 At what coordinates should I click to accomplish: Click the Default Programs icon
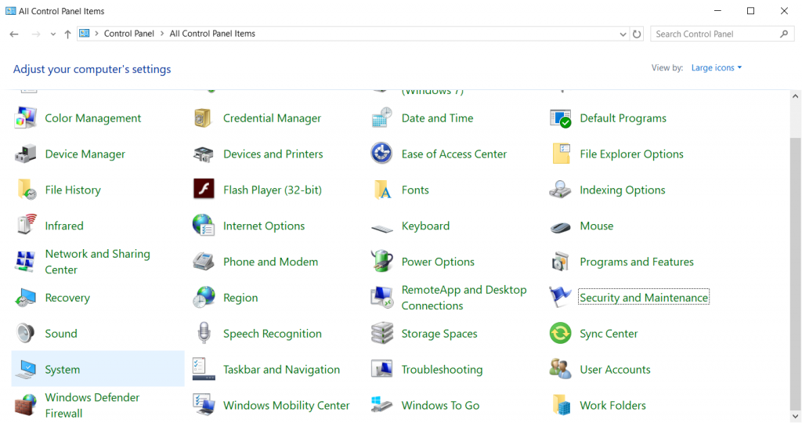coord(560,118)
